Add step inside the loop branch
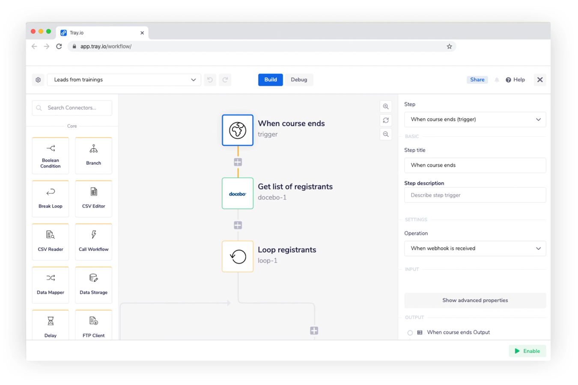This screenshot has width=578, height=385. (x=314, y=331)
